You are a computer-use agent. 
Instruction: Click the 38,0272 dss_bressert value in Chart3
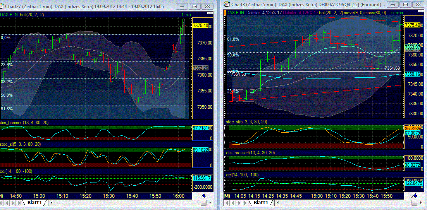(x=412, y=164)
